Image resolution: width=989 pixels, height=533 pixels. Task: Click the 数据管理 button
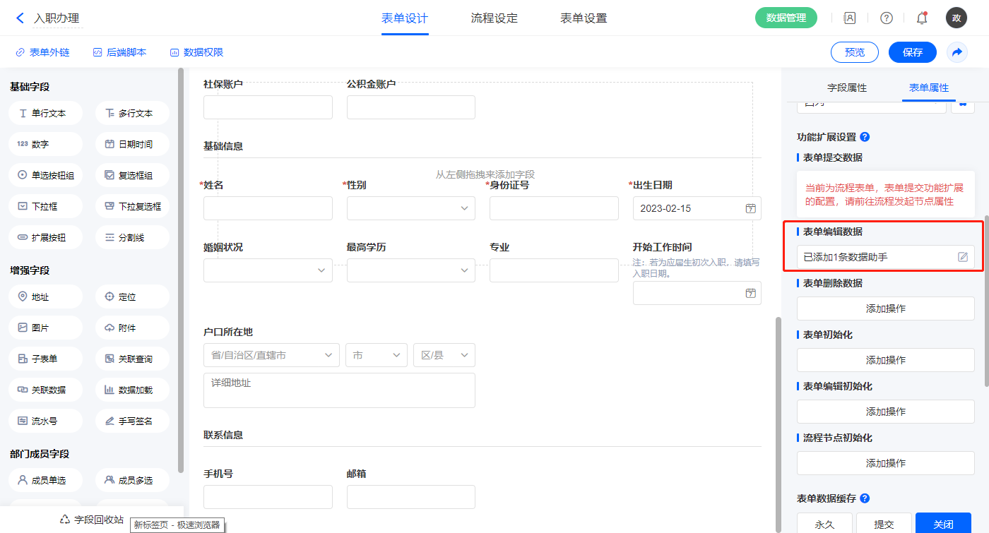coord(786,18)
